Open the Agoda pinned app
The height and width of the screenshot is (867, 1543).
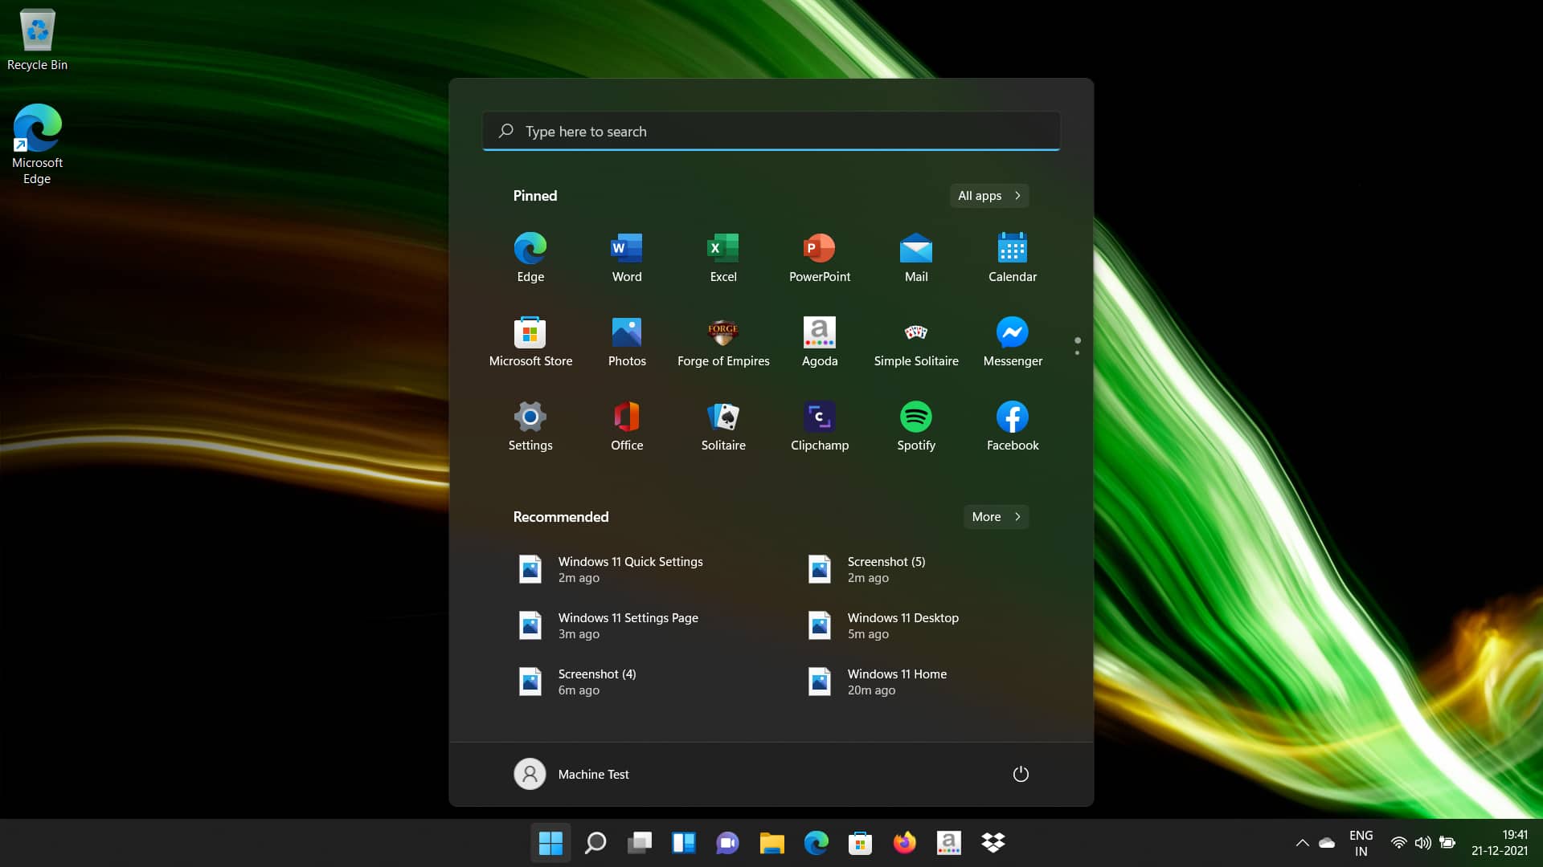(820, 342)
